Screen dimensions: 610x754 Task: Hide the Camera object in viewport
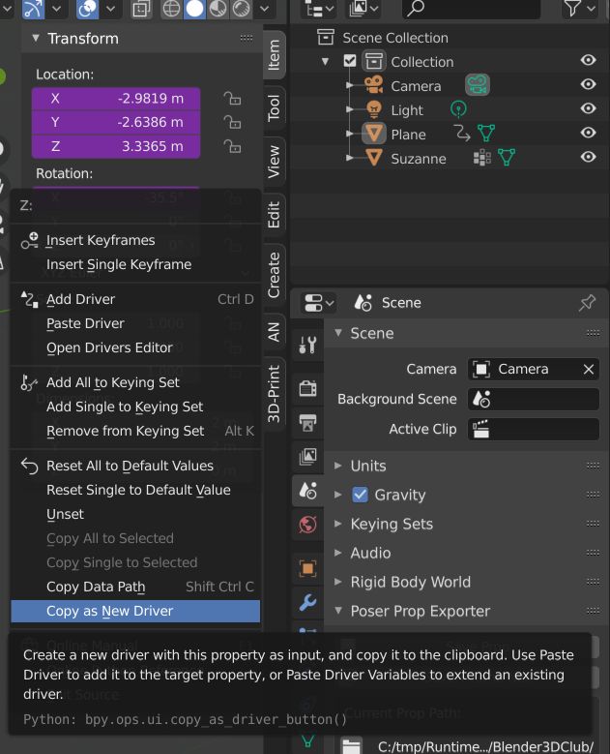point(588,84)
